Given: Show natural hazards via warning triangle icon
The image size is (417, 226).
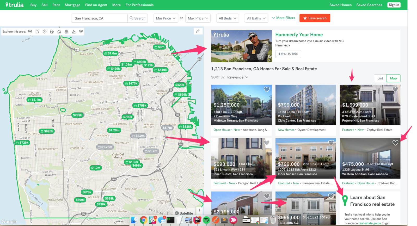Looking at the screenshot, I should tap(74, 32).
